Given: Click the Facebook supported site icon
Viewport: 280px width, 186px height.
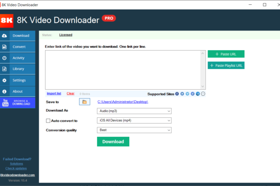Looking at the screenshot, I should click(177, 94).
